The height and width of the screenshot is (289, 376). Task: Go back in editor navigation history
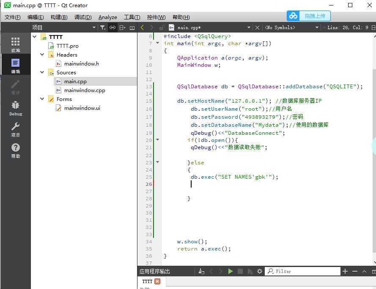click(x=142, y=27)
